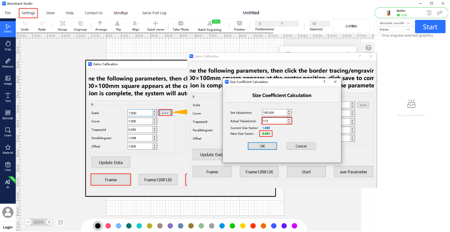Image resolution: width=450 pixels, height=232 pixels.
Task: Redo the last action
Action: (x=42, y=26)
